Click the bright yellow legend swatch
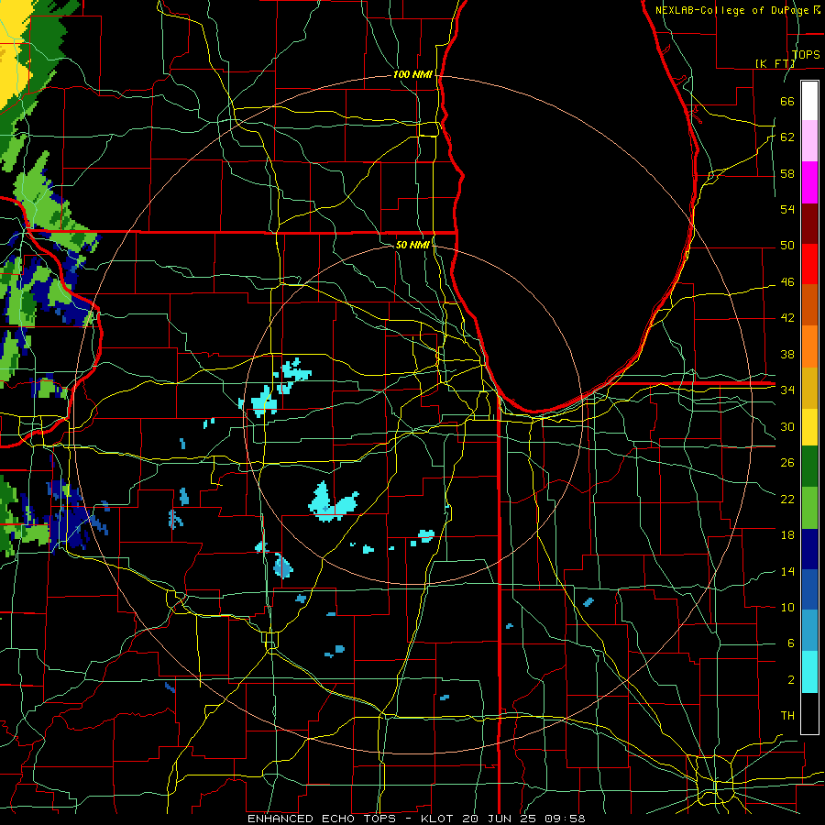825x825 pixels. click(809, 427)
